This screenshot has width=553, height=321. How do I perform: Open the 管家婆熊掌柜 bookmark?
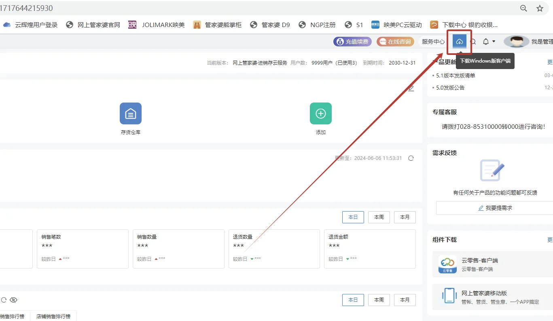[x=217, y=25]
